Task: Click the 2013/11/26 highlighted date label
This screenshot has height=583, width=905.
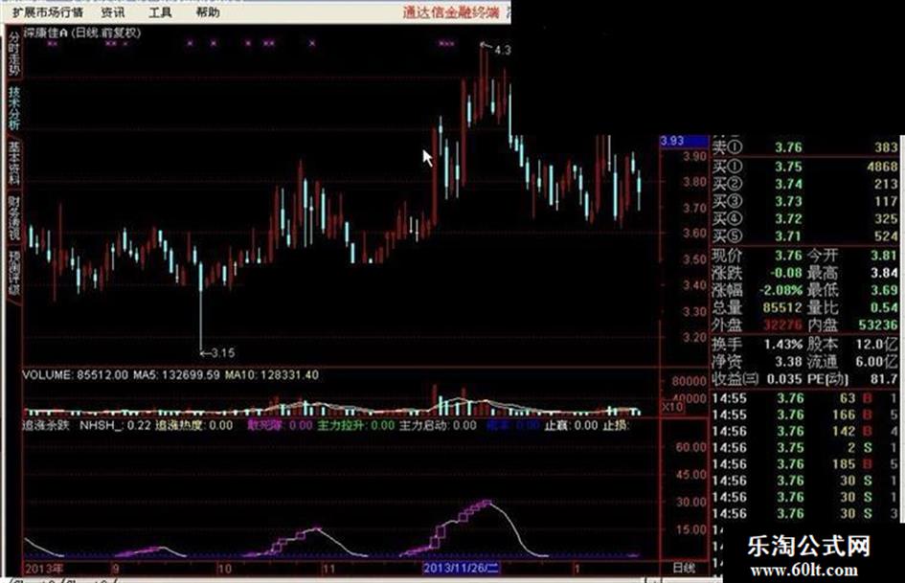Action: 461,568
